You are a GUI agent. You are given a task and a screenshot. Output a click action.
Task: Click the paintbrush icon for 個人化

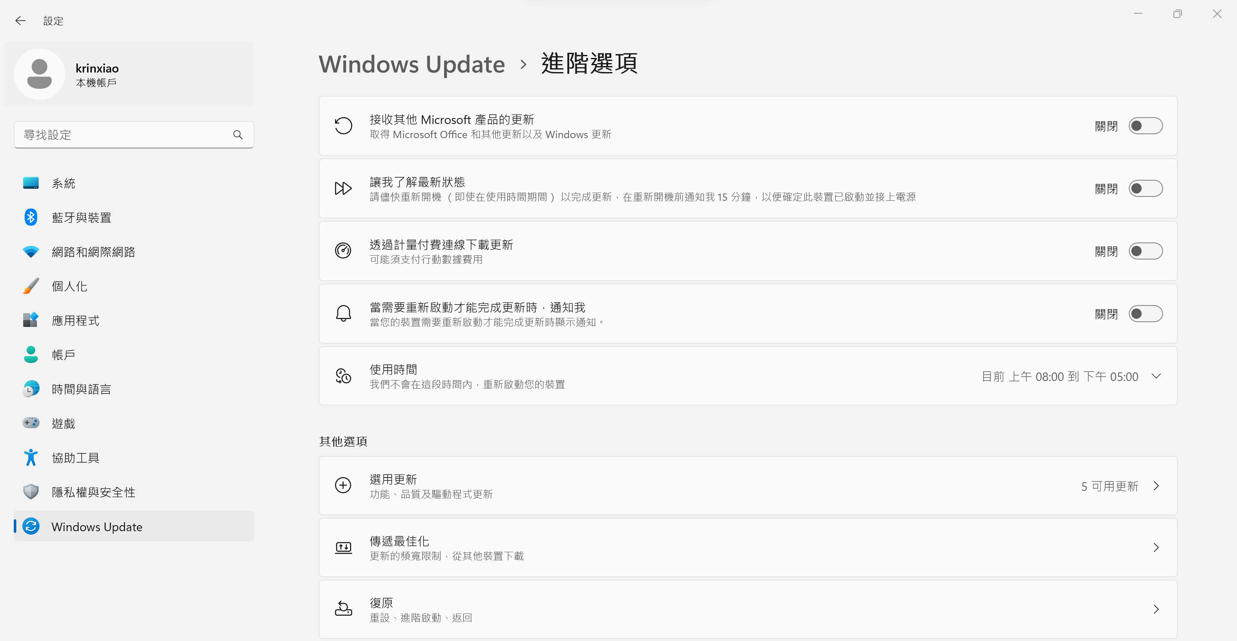pyautogui.click(x=31, y=286)
